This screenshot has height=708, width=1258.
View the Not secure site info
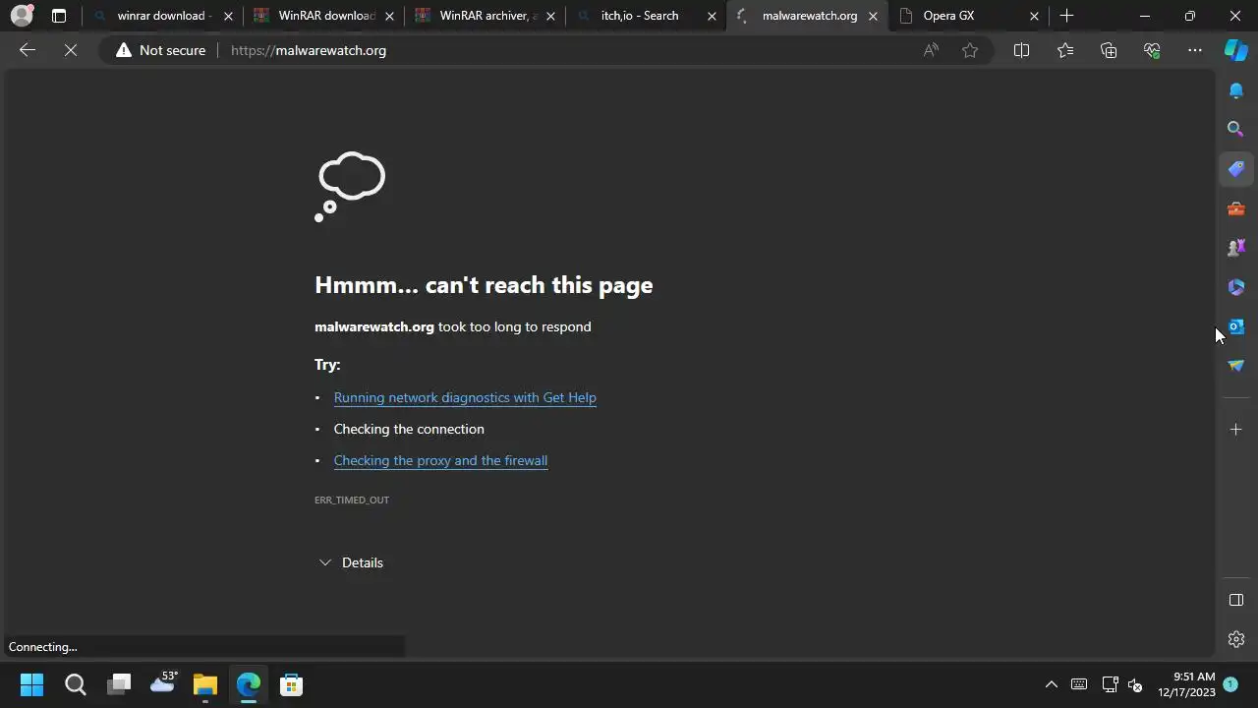pyautogui.click(x=161, y=50)
